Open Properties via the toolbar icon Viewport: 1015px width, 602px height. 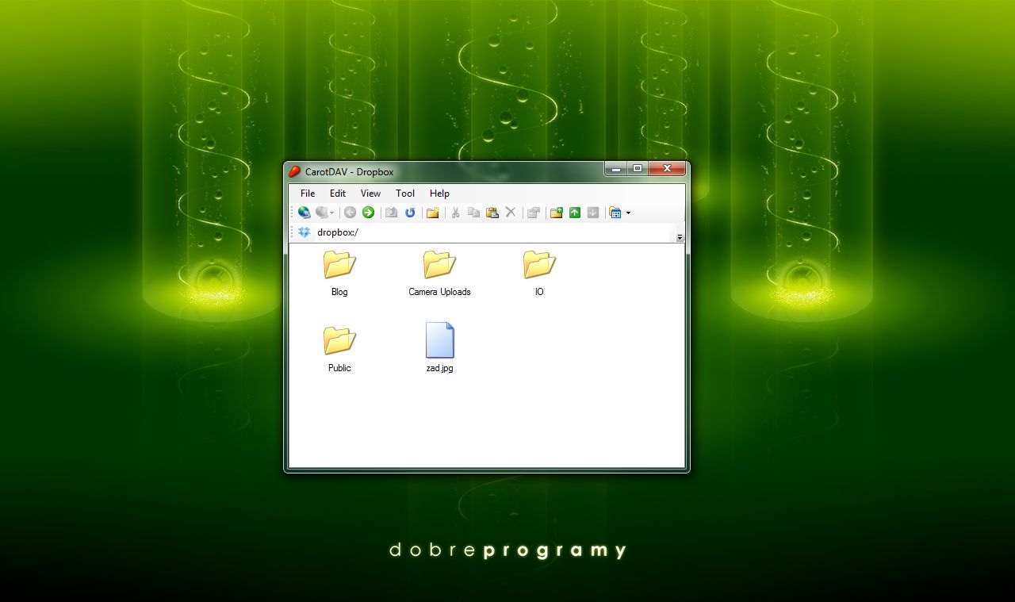click(534, 213)
